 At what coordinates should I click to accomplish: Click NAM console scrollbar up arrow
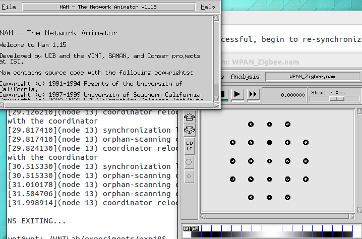click(217, 18)
